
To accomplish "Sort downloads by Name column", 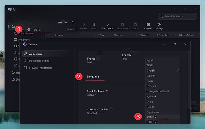I will coord(59,35).
